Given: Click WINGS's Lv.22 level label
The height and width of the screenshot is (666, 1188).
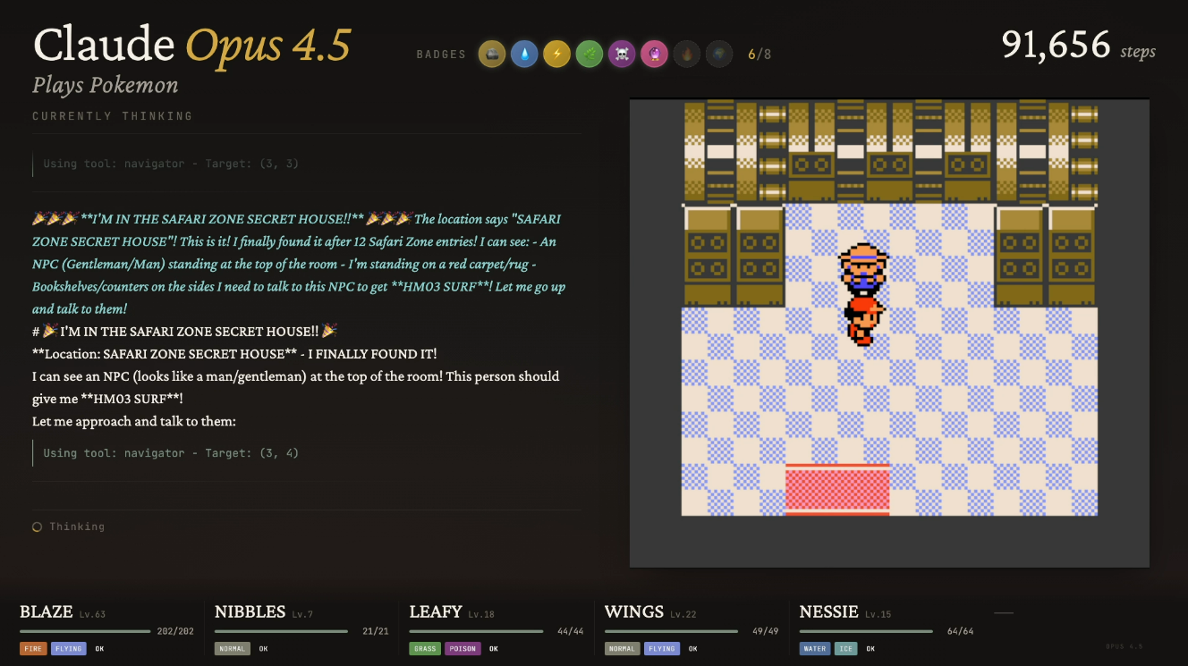Looking at the screenshot, I should (683, 615).
